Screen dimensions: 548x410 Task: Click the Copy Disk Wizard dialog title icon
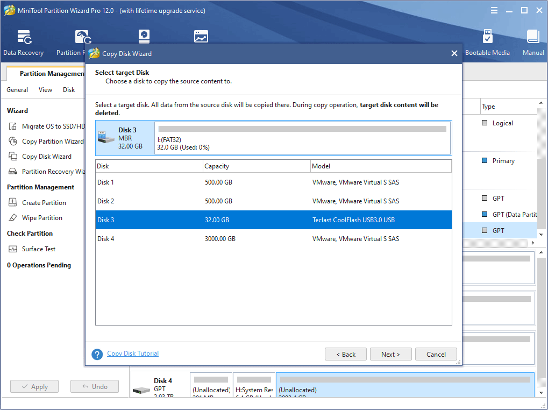[x=94, y=53]
